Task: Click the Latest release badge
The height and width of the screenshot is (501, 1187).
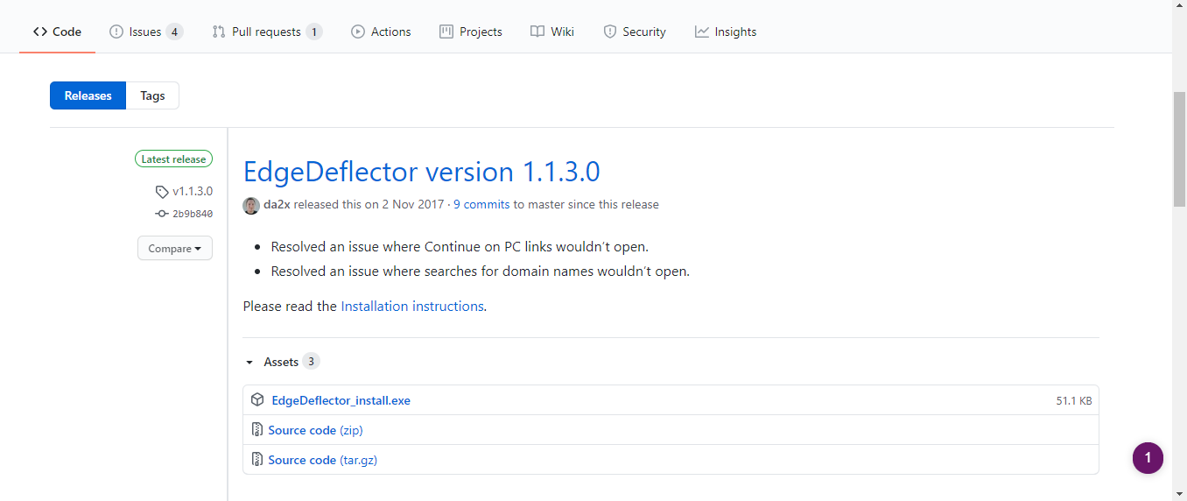Action: pyautogui.click(x=173, y=159)
